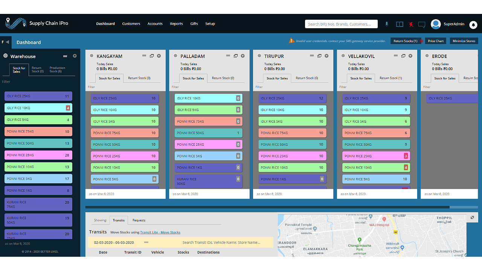This screenshot has height=271, width=482.
Task: Open the notifications bell
Action: 473,25
